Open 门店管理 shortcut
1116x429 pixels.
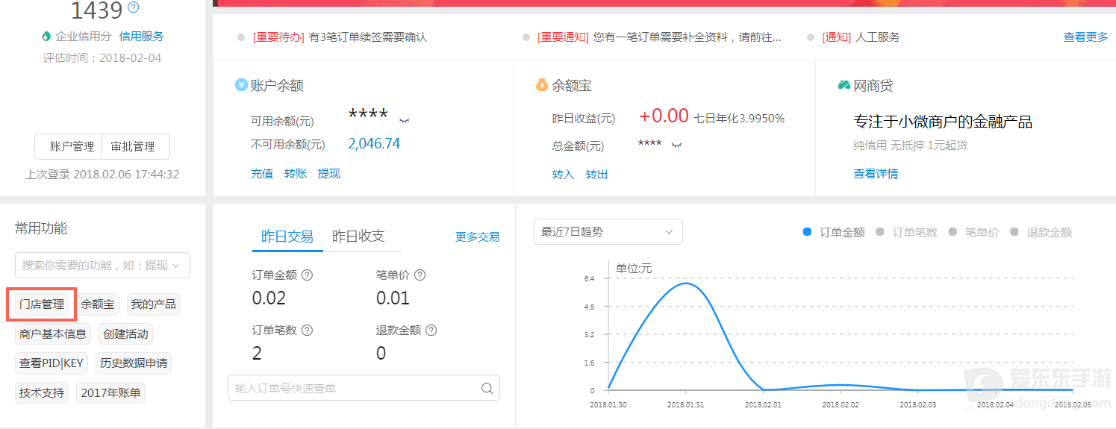click(x=42, y=304)
